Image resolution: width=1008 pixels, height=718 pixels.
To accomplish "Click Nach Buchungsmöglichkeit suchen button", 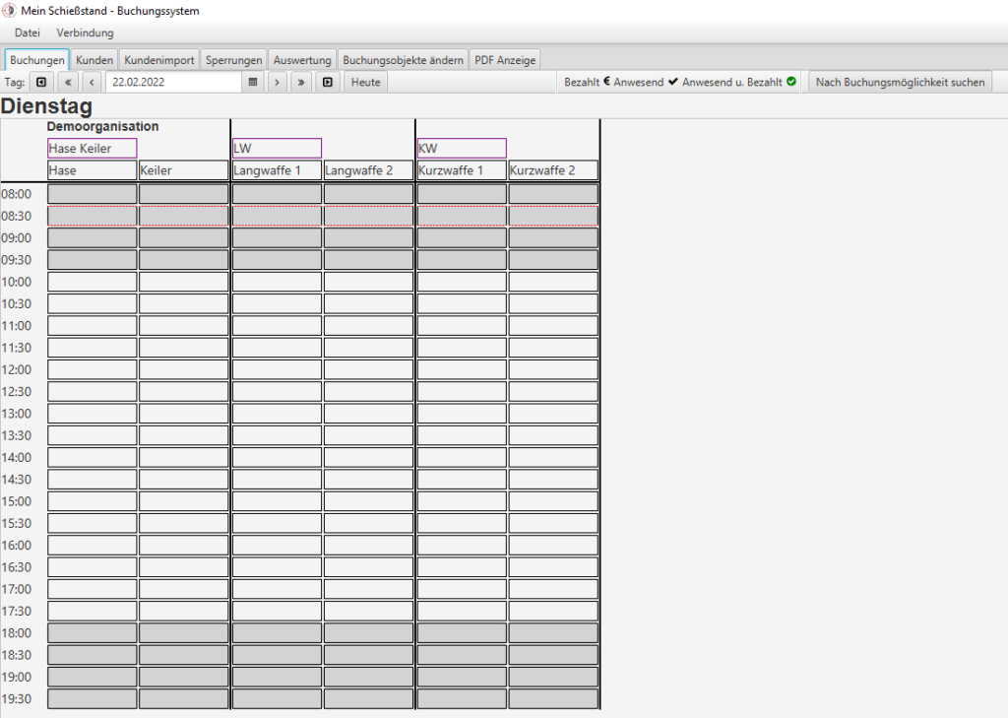I will [900, 83].
